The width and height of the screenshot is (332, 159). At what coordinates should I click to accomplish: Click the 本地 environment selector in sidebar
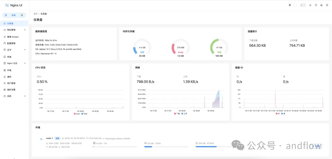14,15
